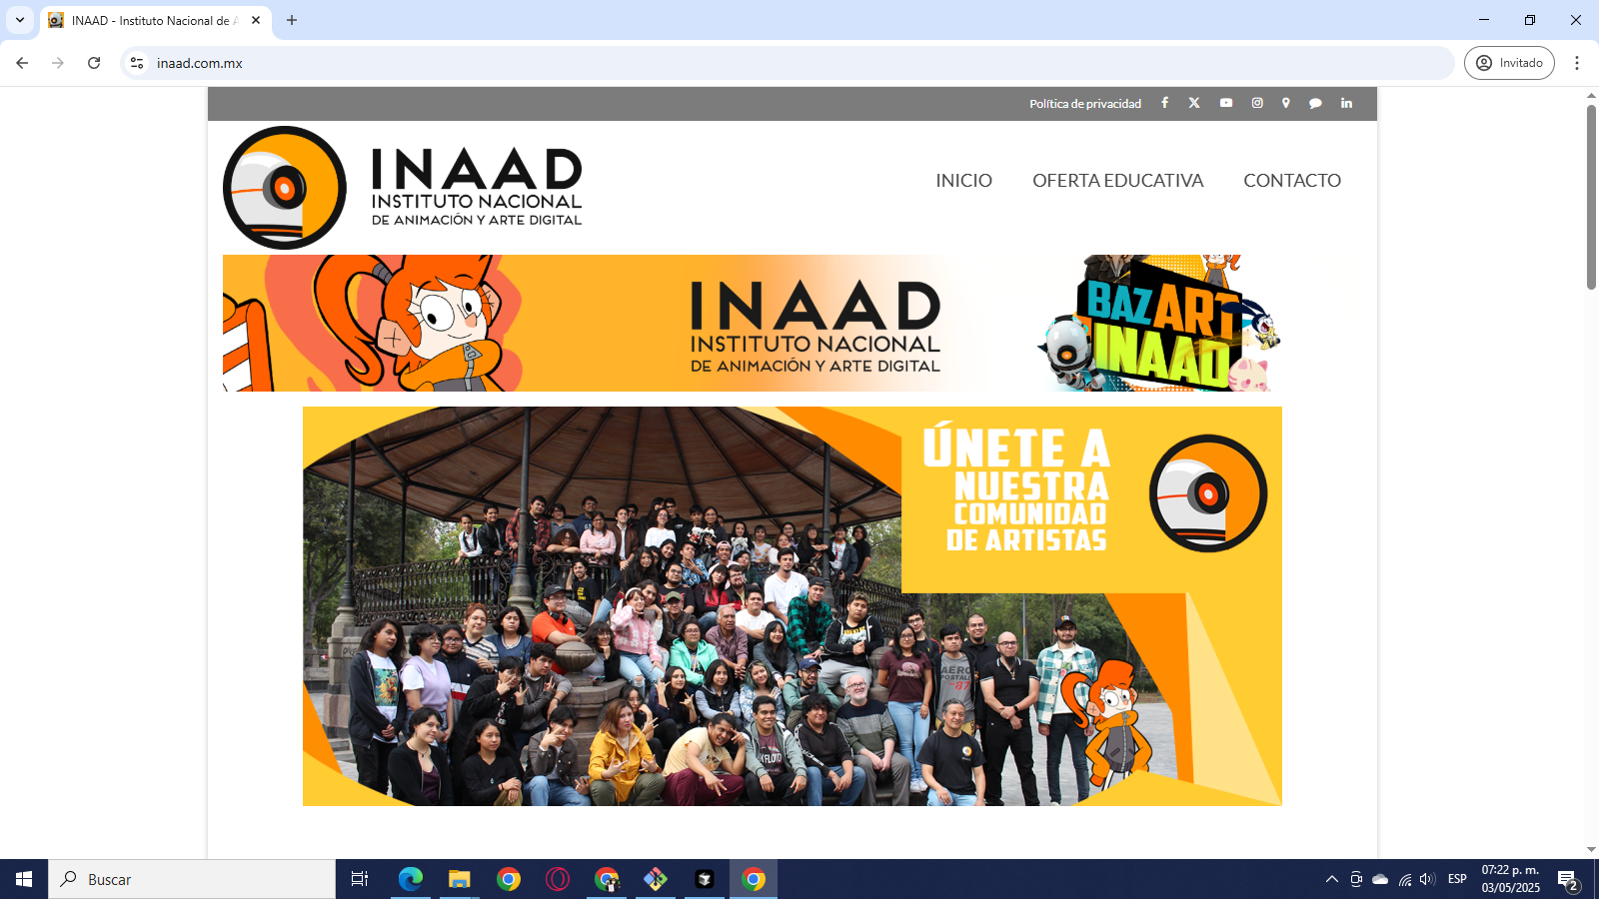Open volume speaker tray icon
This screenshot has height=899, width=1599.
pyautogui.click(x=1427, y=879)
